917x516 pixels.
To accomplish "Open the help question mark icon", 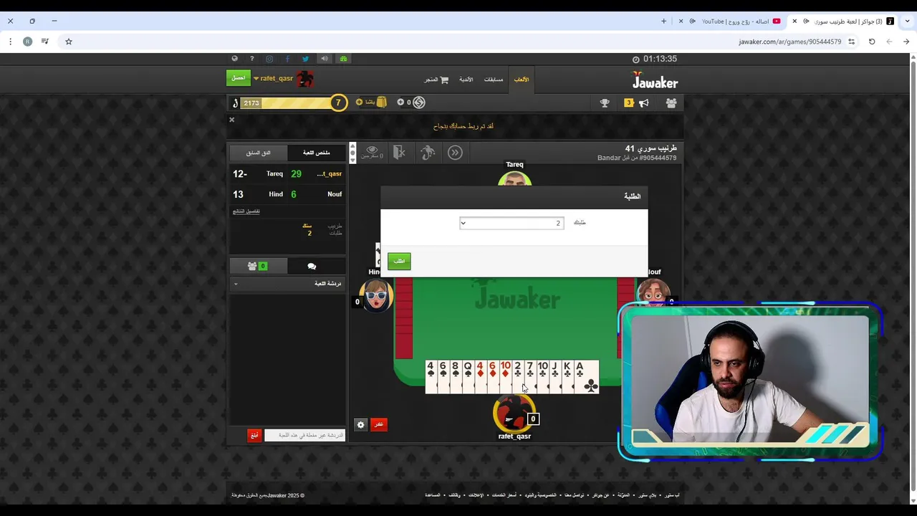I will (251, 59).
